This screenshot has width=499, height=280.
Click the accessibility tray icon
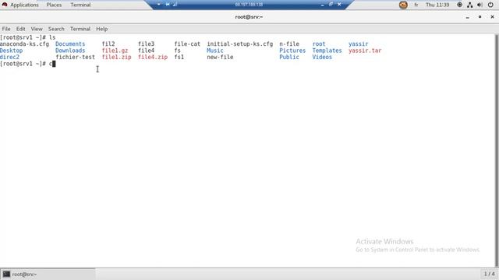(459, 5)
